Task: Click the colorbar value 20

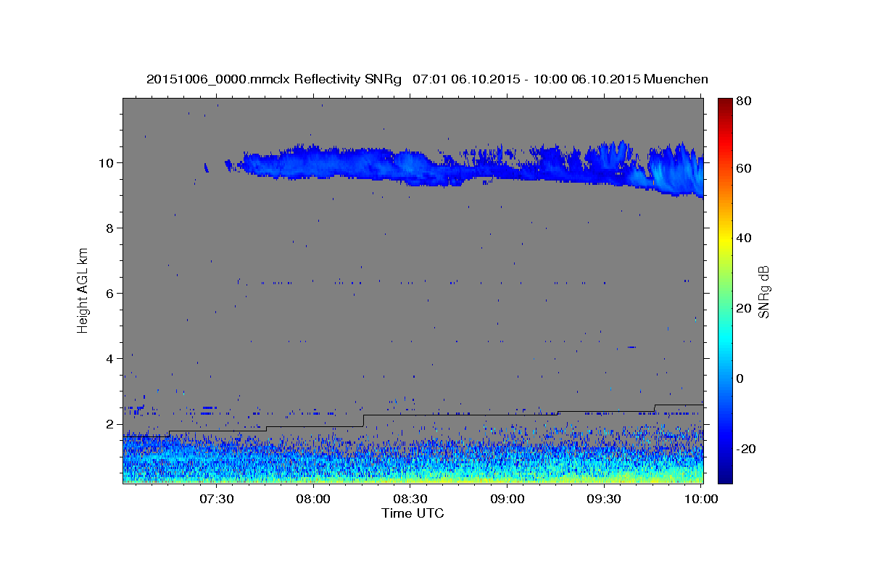Action: 743,308
